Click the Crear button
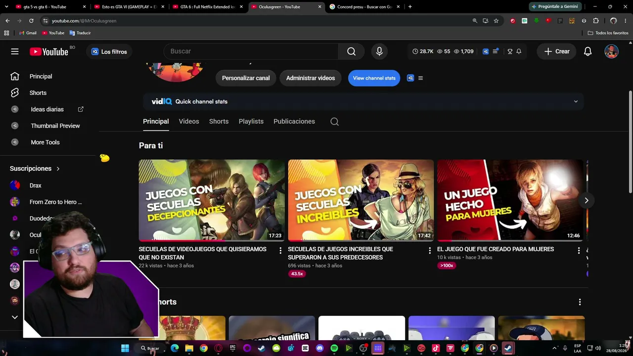Screen dimensions: 633x356 point(557,51)
